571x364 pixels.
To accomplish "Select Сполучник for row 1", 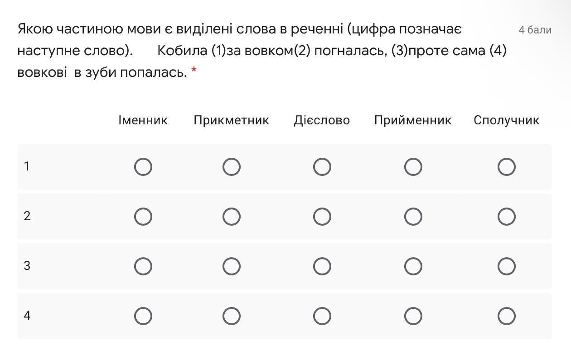I will coord(506,167).
